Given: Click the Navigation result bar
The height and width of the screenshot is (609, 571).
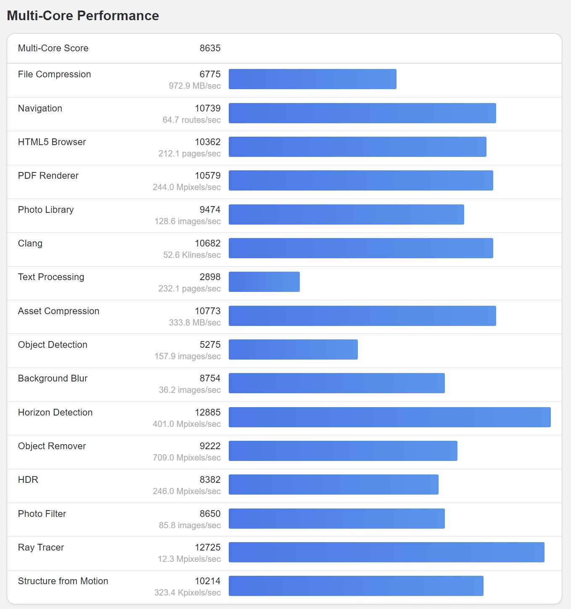Looking at the screenshot, I should click(362, 113).
